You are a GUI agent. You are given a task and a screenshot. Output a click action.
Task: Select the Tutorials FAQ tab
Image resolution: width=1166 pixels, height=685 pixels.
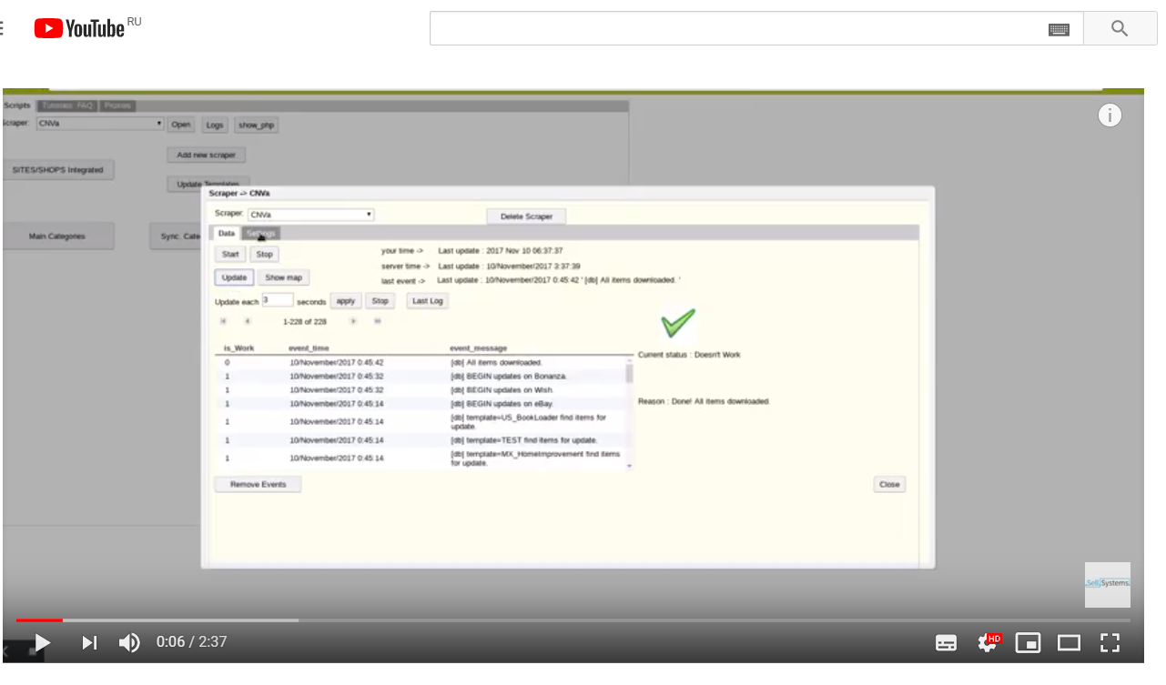(67, 106)
